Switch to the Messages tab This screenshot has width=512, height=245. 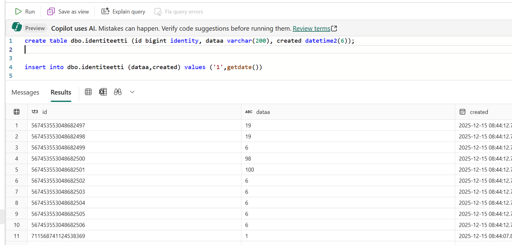click(25, 92)
